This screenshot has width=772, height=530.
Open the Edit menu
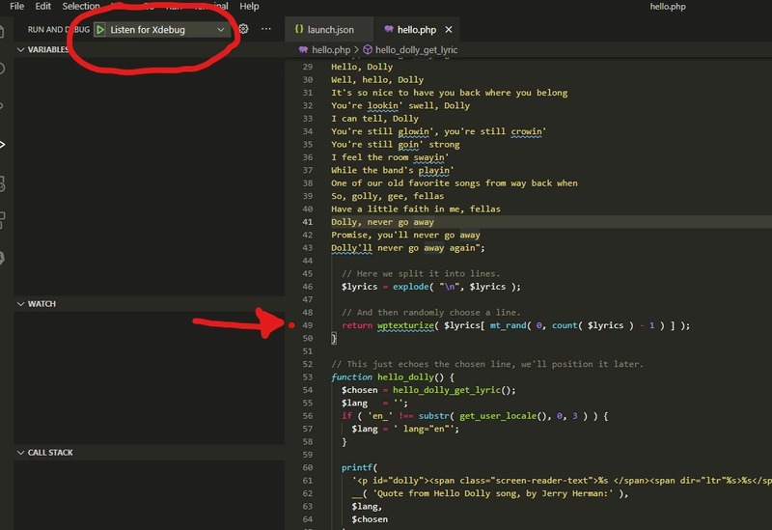[42, 6]
